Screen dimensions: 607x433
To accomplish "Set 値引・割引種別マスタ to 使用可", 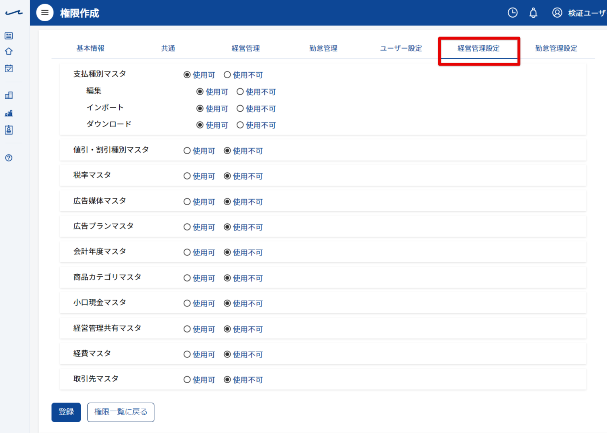I will click(x=187, y=151).
